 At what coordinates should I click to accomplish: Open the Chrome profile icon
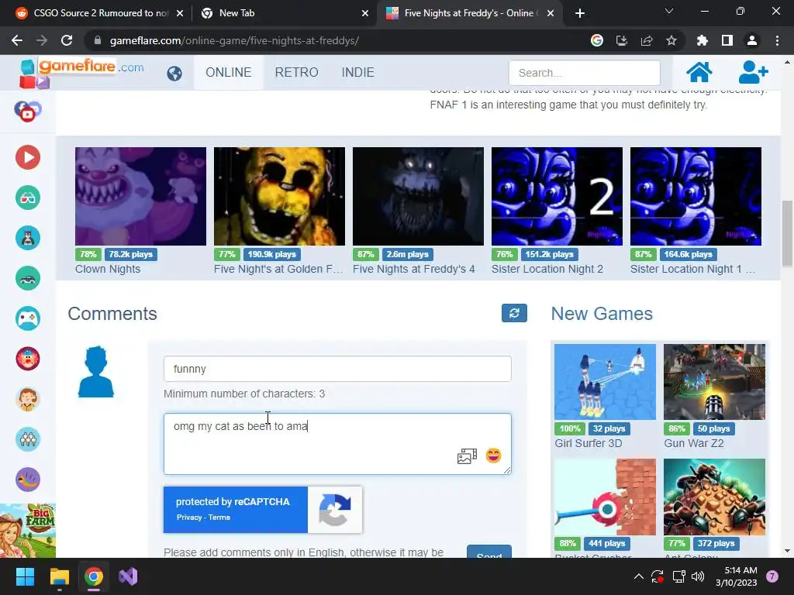pyautogui.click(x=752, y=40)
